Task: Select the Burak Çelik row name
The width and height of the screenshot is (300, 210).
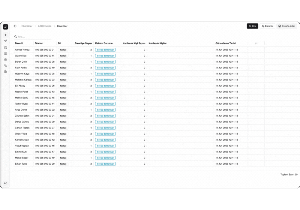Action: pyautogui.click(x=21, y=62)
